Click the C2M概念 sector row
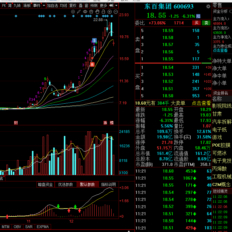Screen dimensions: 232x232 point(222,184)
